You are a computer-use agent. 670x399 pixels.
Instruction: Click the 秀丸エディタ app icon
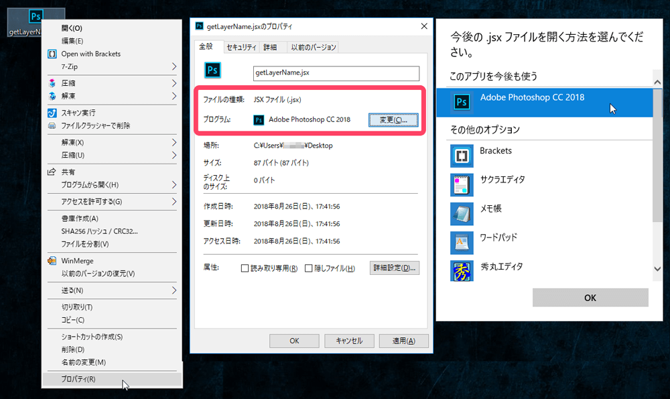pos(462,271)
